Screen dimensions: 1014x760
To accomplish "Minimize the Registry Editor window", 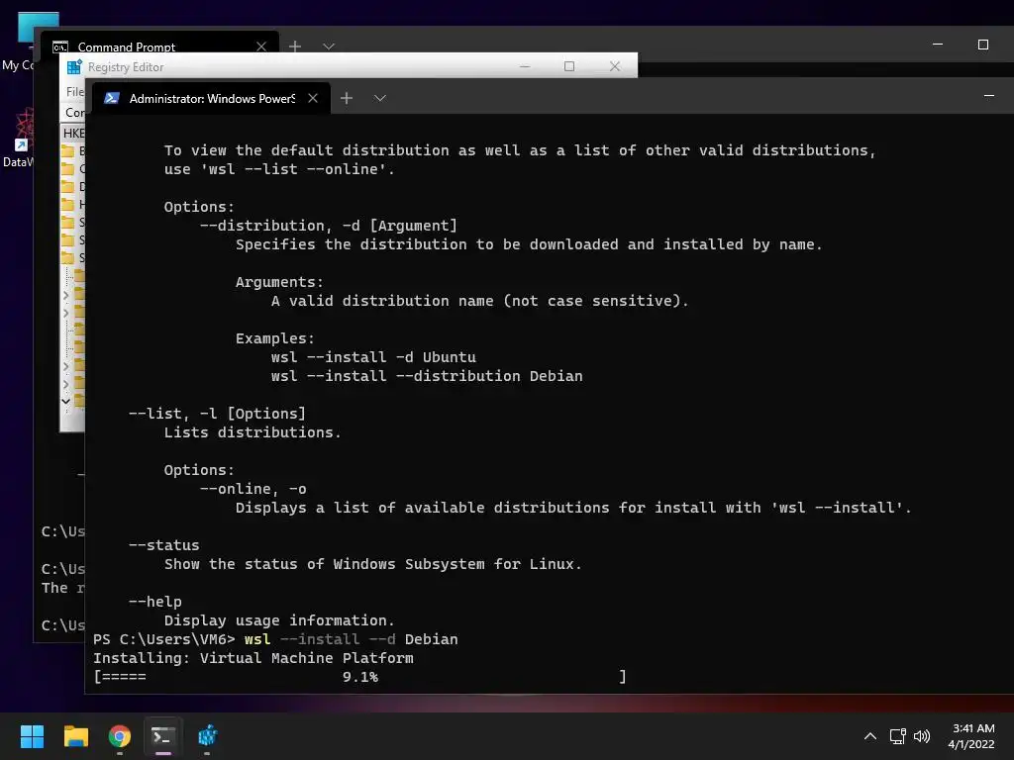I will click(525, 66).
